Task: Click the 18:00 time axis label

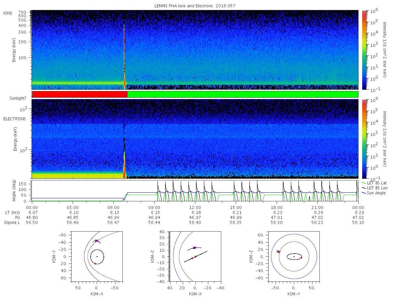Action: pos(277,207)
